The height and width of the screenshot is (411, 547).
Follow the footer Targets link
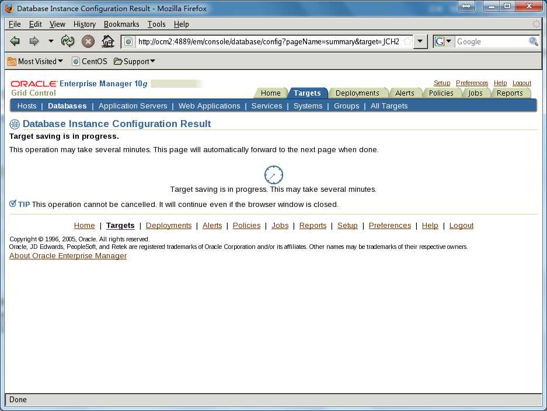tap(120, 226)
